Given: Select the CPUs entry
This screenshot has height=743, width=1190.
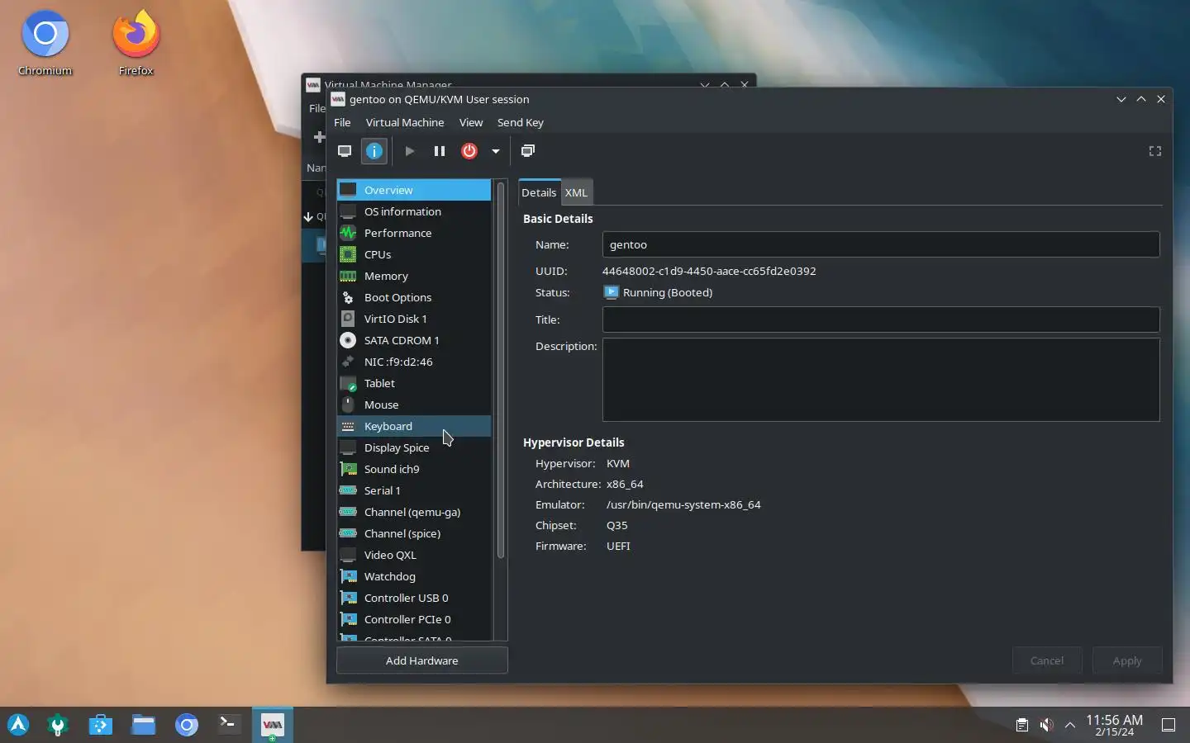Looking at the screenshot, I should [x=414, y=254].
